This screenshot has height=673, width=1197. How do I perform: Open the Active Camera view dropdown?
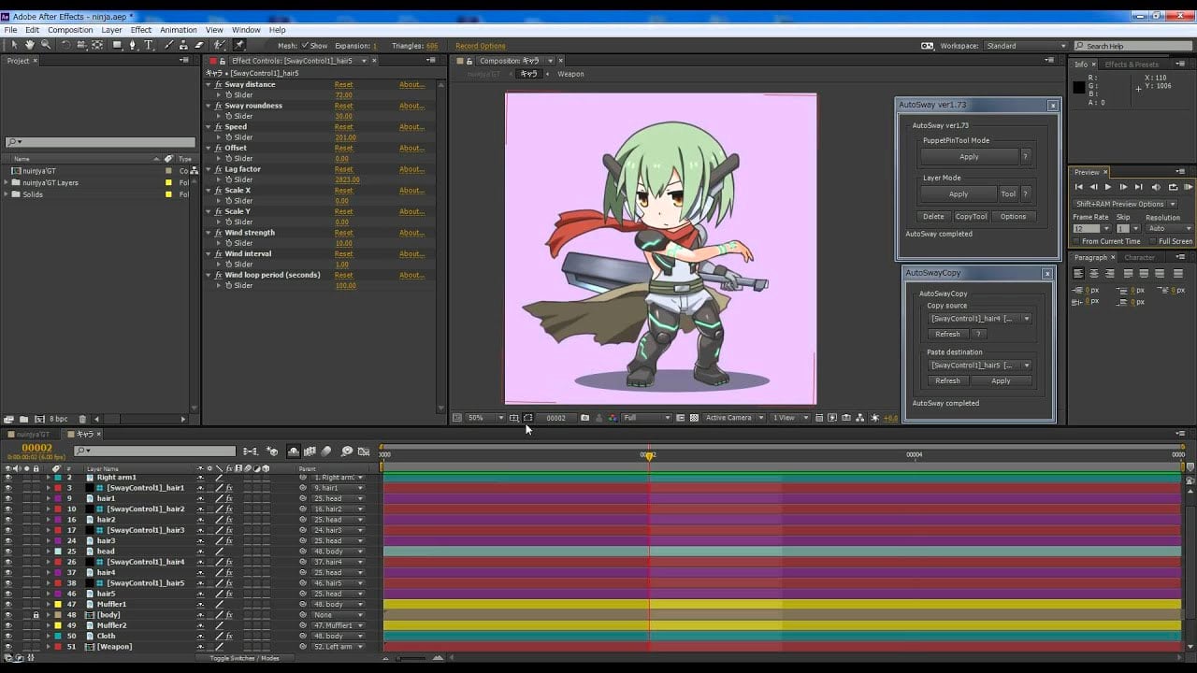pyautogui.click(x=734, y=418)
